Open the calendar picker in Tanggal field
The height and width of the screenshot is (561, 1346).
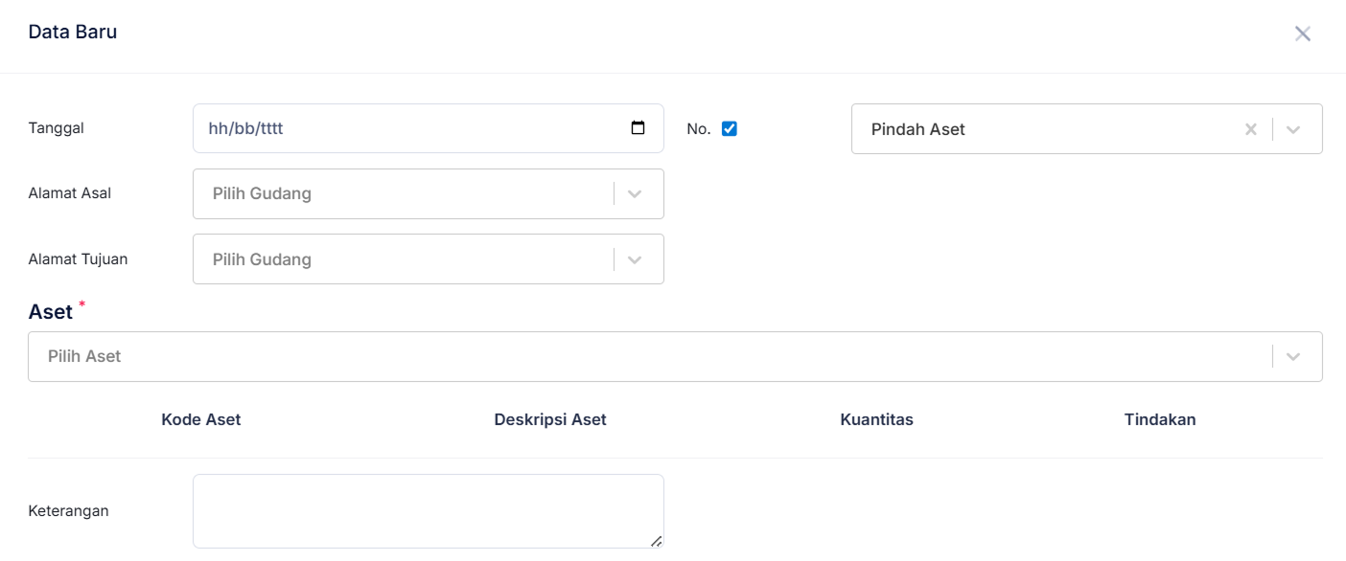638,128
